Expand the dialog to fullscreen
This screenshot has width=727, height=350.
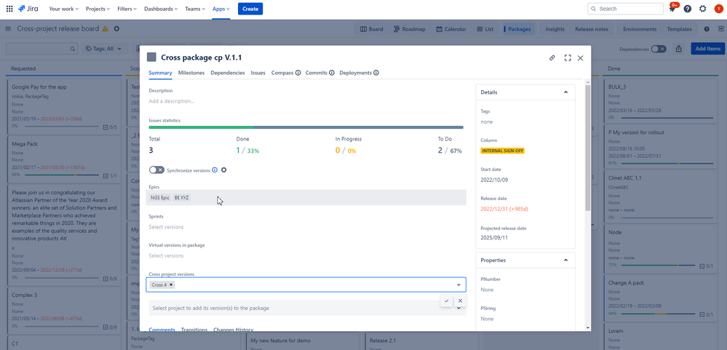point(568,57)
